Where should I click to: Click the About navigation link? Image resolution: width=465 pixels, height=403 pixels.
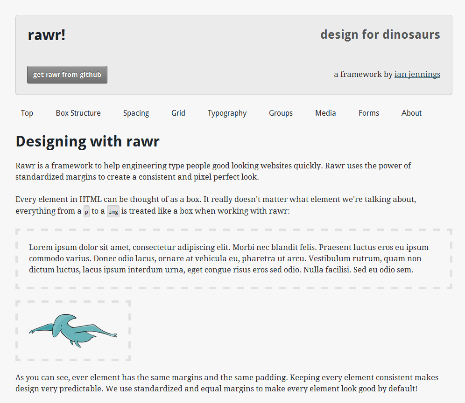pos(411,113)
